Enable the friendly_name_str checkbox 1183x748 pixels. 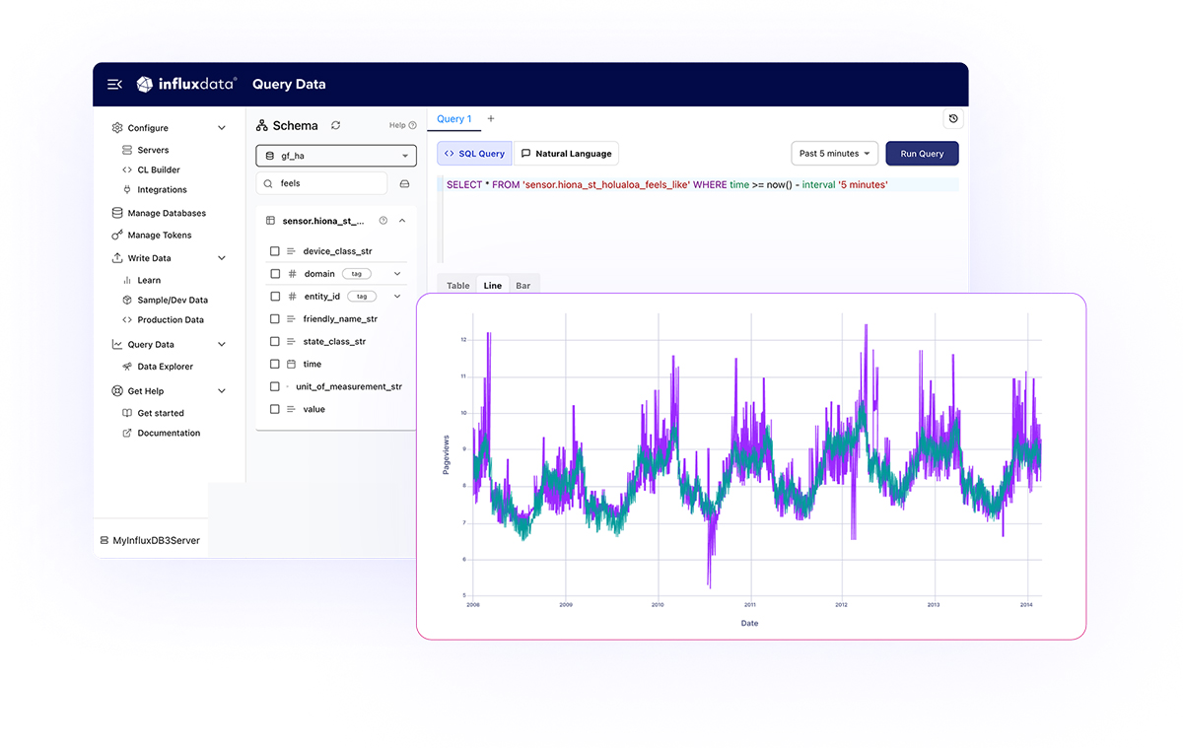[275, 319]
